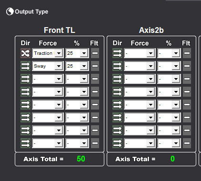Toggle direction arrow in Front TL eighth row

coord(25,143)
